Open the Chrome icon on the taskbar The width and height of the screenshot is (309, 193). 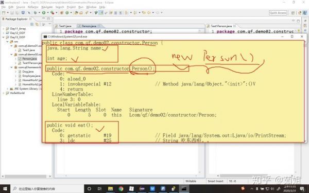click(x=121, y=189)
